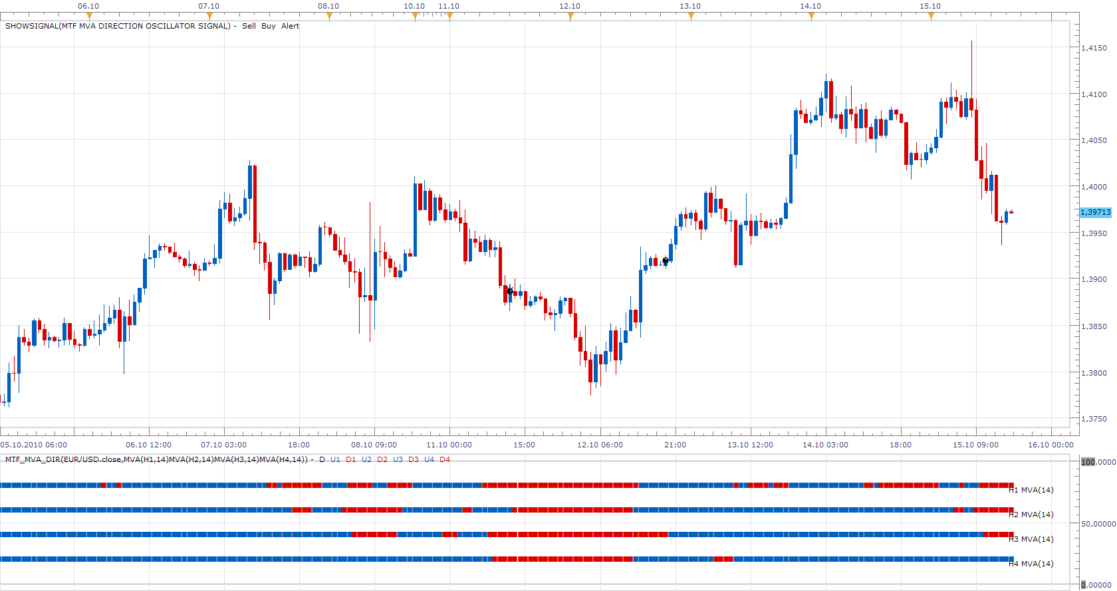Click the current price tag 1,39713
1117x591 pixels.
pos(1095,212)
